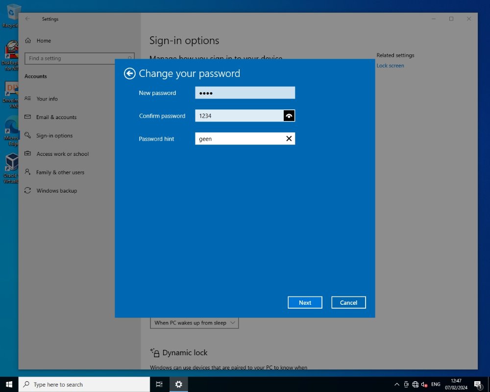This screenshot has width=490, height=392.
Task: Open the Your info settings page
Action: point(47,98)
